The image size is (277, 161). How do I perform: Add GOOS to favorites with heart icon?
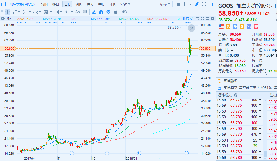pyautogui.click(x=256, y=26)
